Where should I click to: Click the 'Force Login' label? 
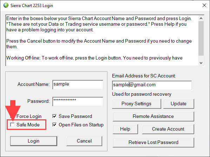point(29,117)
